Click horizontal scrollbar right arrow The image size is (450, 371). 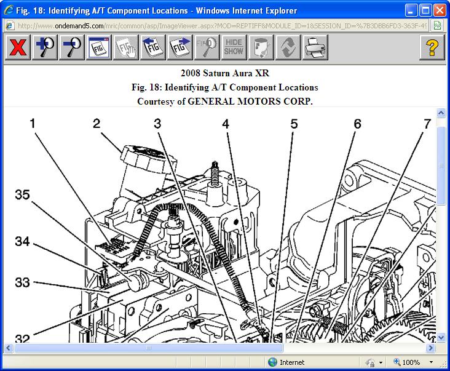coord(430,348)
